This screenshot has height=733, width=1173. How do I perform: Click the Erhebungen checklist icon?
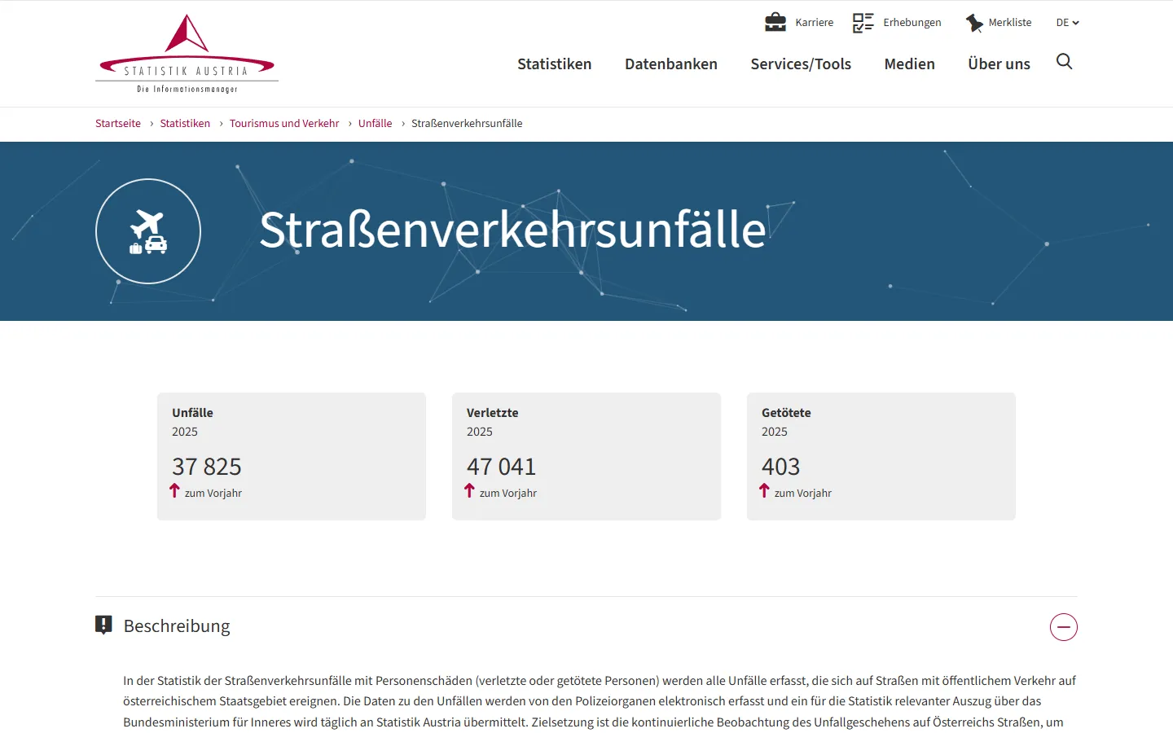point(863,23)
